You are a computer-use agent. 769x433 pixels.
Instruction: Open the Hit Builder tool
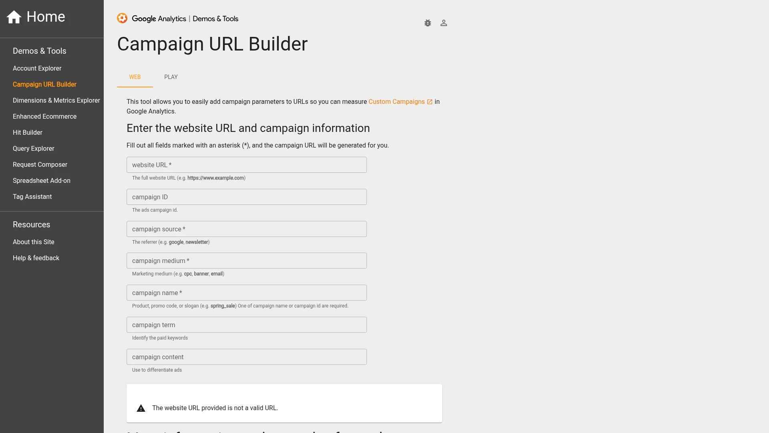[x=27, y=132]
